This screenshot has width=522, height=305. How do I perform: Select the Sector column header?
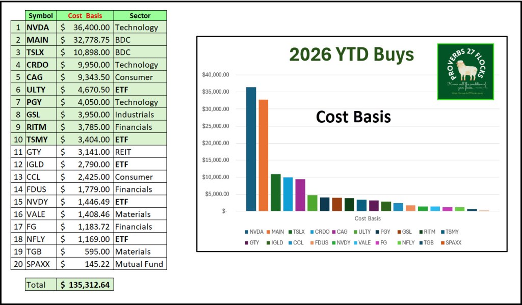(x=140, y=15)
